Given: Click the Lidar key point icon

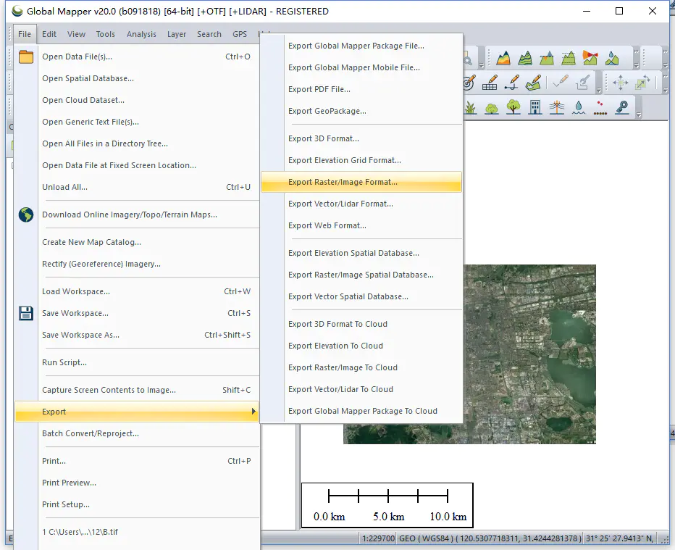Looking at the screenshot, I should [622, 107].
